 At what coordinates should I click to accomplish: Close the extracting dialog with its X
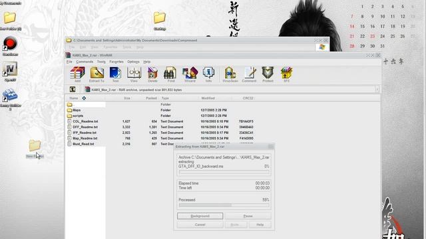(271, 147)
